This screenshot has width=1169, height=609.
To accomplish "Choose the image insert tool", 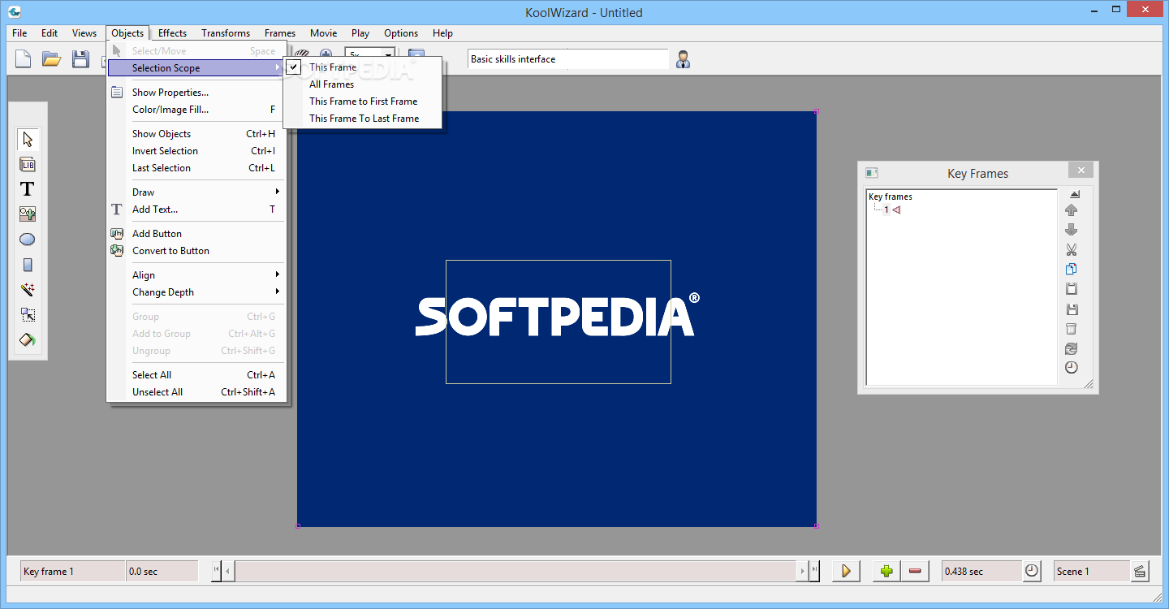I will 28,214.
